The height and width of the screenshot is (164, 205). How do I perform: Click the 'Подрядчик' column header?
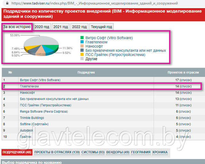pos(86,72)
